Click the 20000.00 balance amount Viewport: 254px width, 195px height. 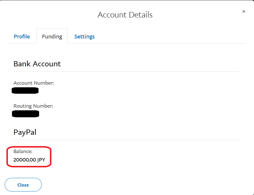(x=25, y=160)
